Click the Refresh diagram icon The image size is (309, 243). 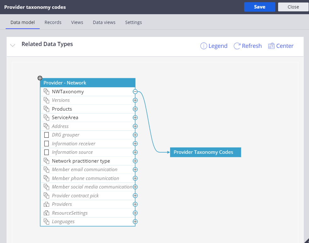pos(237,46)
